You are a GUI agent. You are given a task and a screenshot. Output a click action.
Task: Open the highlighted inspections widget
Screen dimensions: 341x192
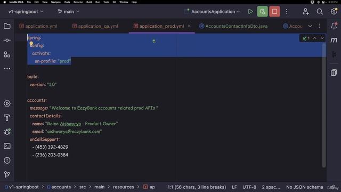coord(306,38)
